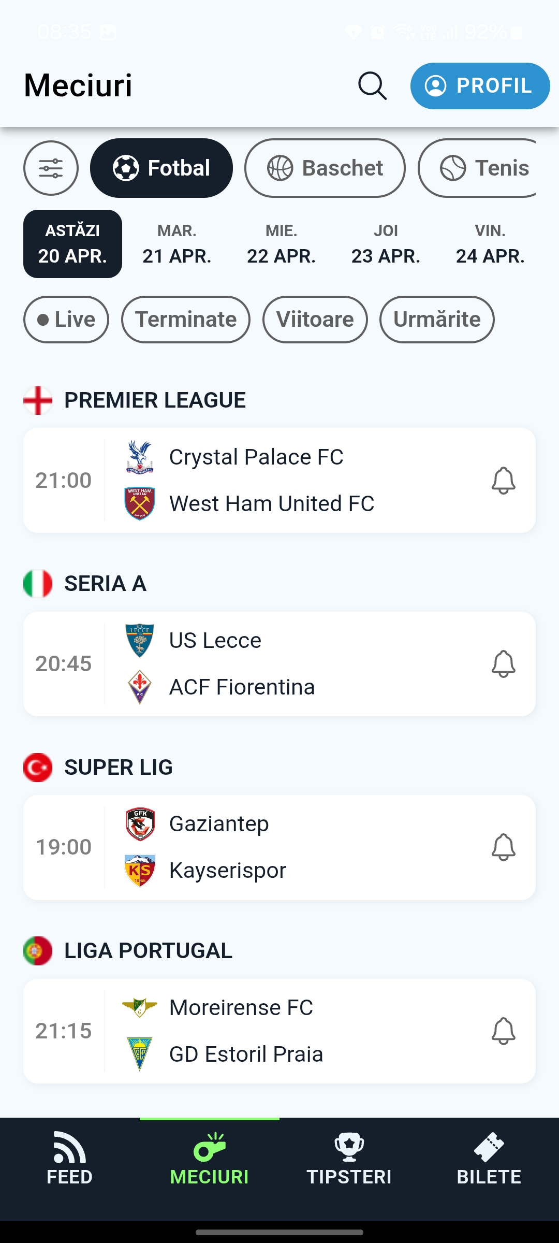Open the search magnifier icon
Viewport: 559px width, 1243px height.
(372, 85)
